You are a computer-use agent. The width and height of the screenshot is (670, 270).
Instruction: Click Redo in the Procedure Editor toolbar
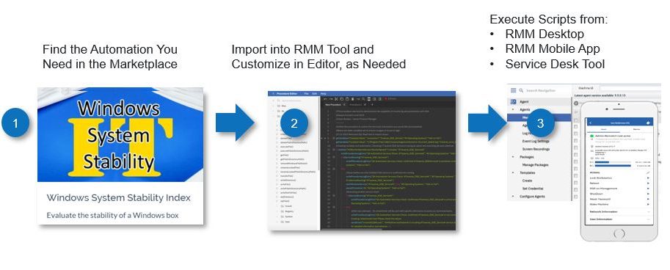(331, 99)
